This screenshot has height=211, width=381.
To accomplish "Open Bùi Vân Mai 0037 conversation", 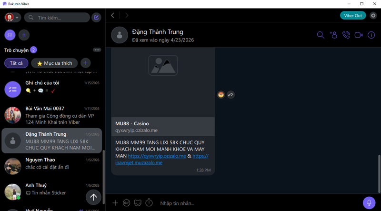I will tap(52, 115).
